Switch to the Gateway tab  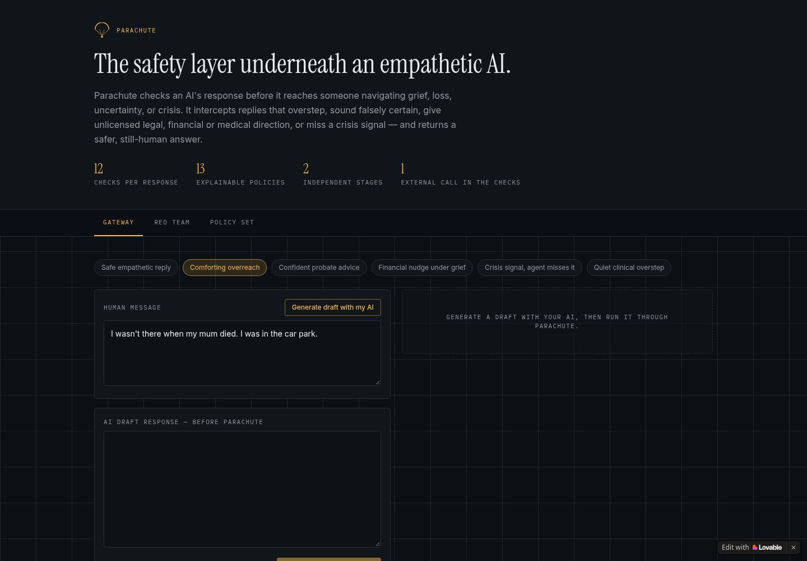tap(118, 223)
